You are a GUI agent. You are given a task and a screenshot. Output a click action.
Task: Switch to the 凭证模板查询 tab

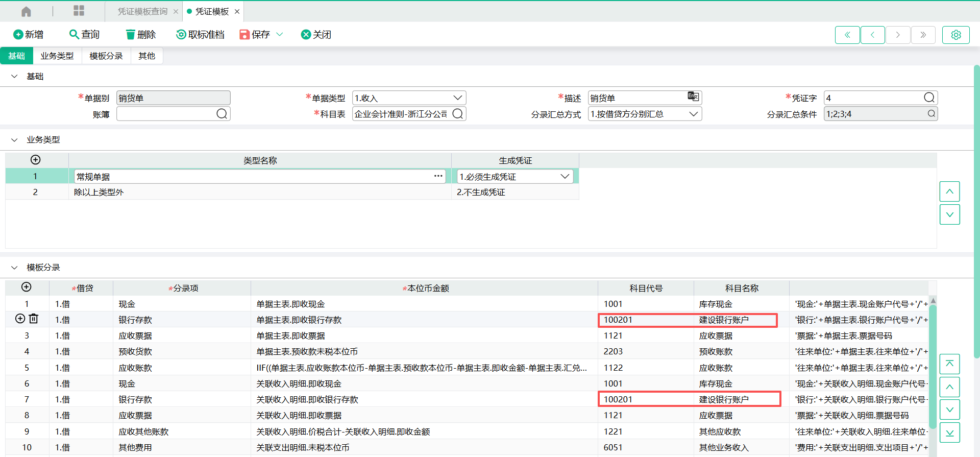pos(142,12)
